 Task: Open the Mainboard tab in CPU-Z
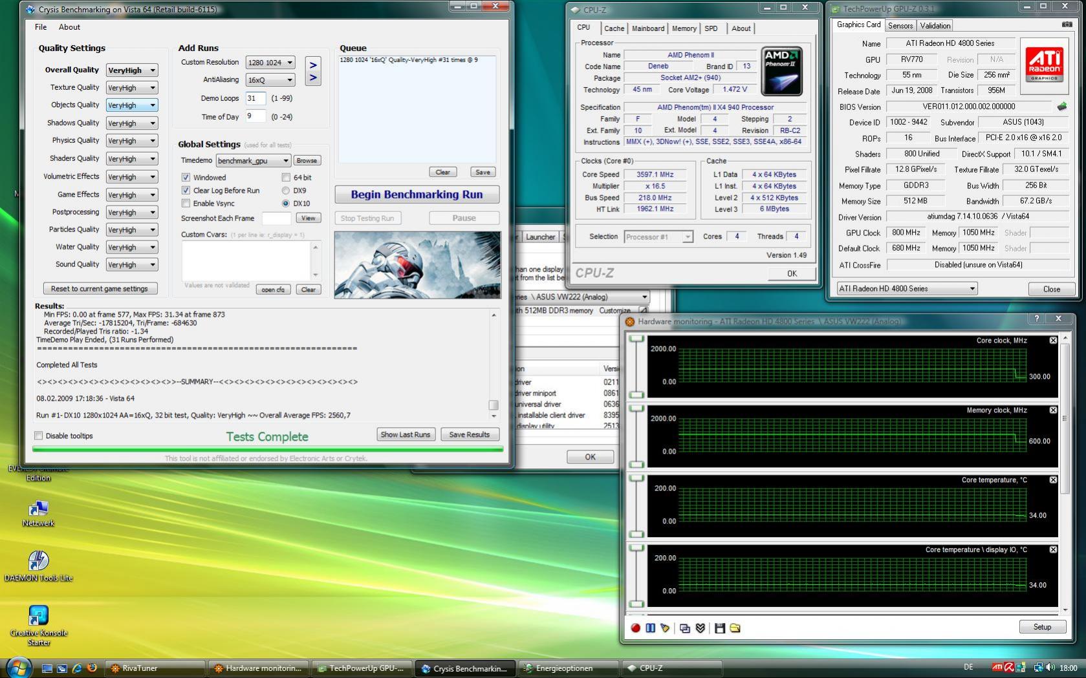point(647,28)
